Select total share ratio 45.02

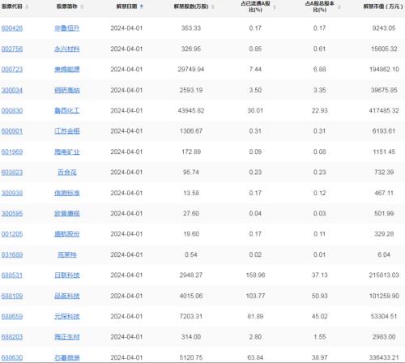320,316
